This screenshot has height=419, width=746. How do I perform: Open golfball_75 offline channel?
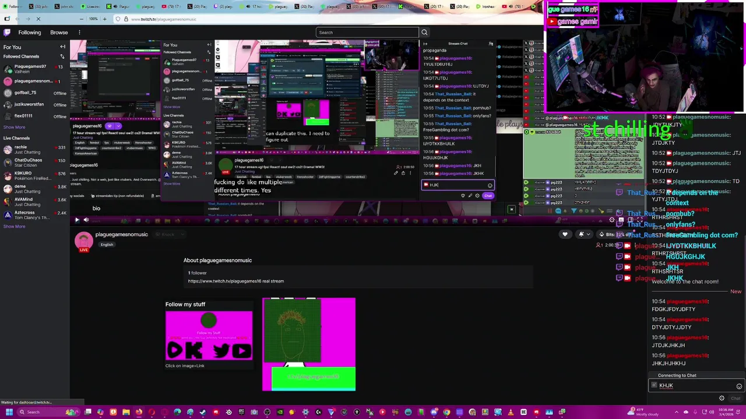tap(34, 93)
